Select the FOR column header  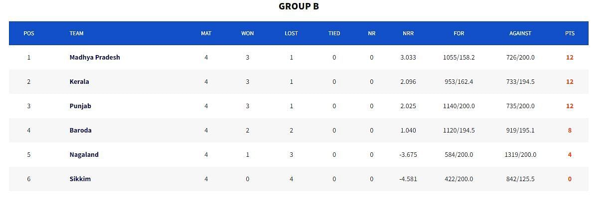pyautogui.click(x=459, y=33)
